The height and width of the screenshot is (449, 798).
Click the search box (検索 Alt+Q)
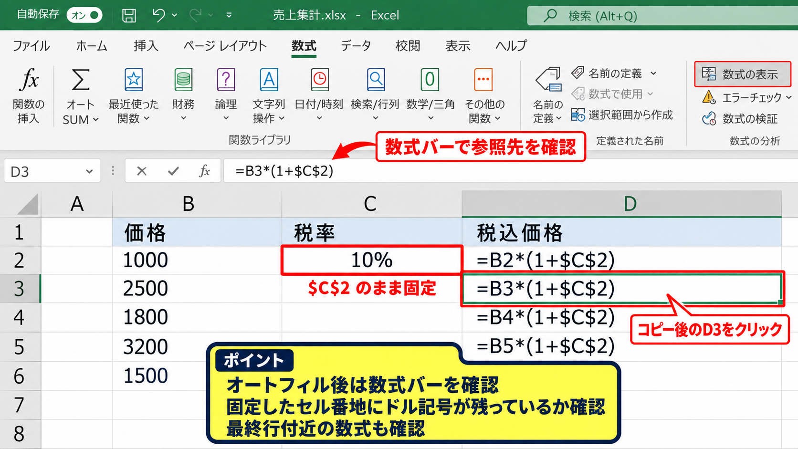pyautogui.click(x=662, y=16)
